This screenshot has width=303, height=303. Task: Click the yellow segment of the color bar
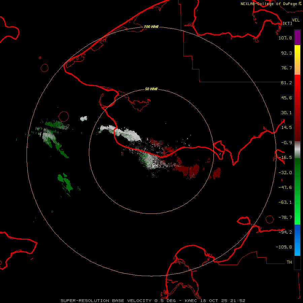click(297, 60)
